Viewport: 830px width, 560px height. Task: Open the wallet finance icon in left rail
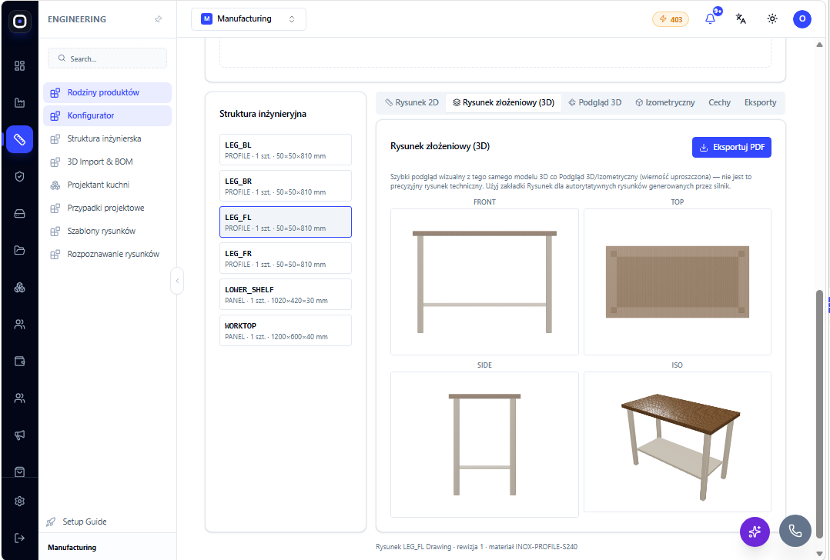[x=19, y=362]
